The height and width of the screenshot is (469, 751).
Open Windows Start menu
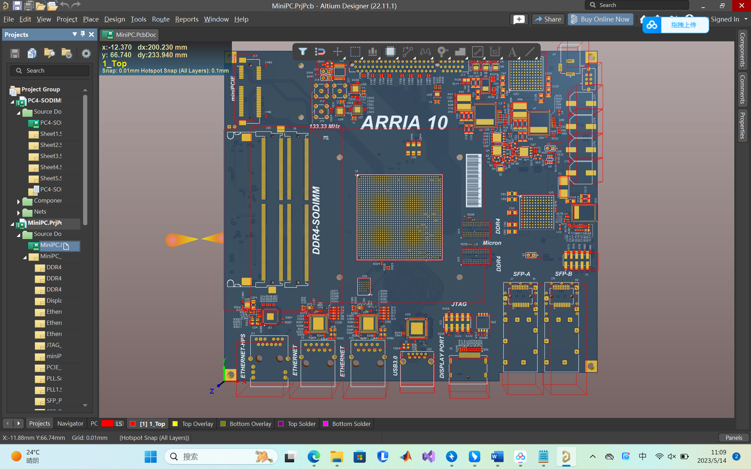coord(151,456)
